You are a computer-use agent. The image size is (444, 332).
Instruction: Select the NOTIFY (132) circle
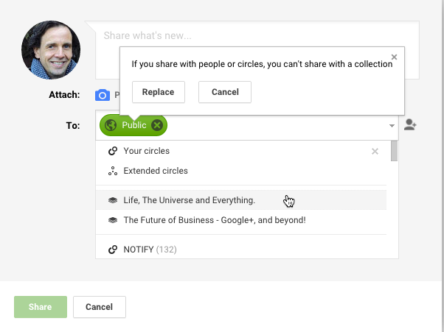241,250
